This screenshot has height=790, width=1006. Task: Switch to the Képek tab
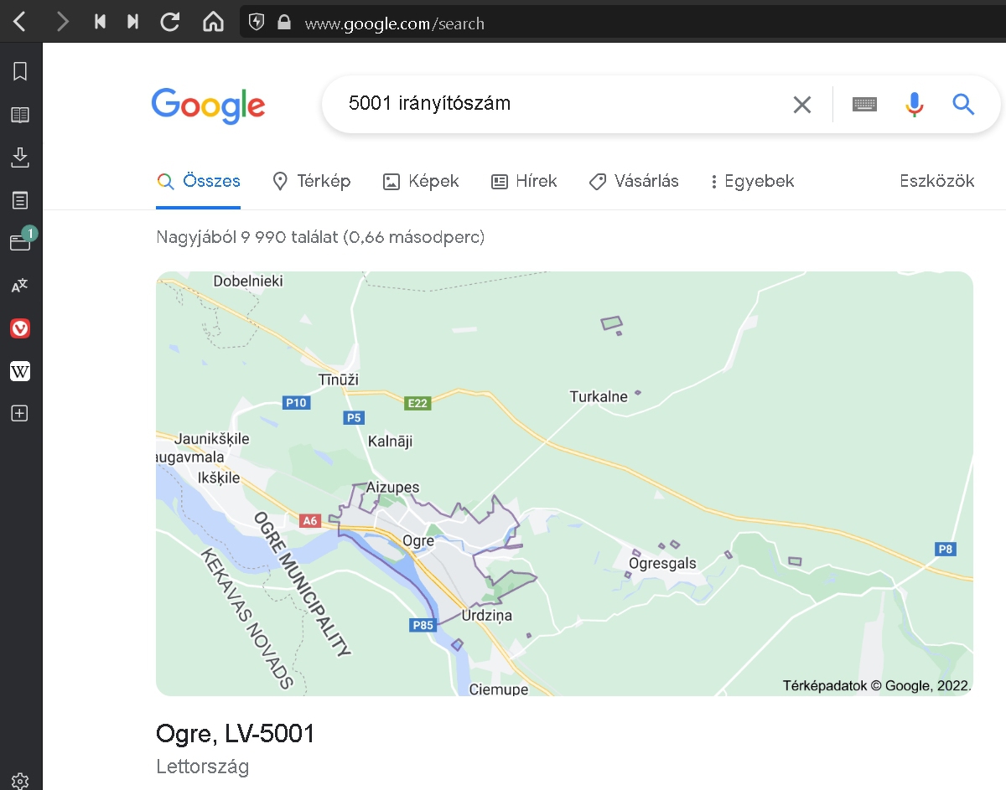click(421, 181)
